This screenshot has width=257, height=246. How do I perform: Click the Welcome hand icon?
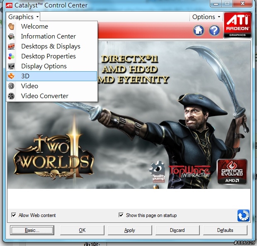click(11, 27)
